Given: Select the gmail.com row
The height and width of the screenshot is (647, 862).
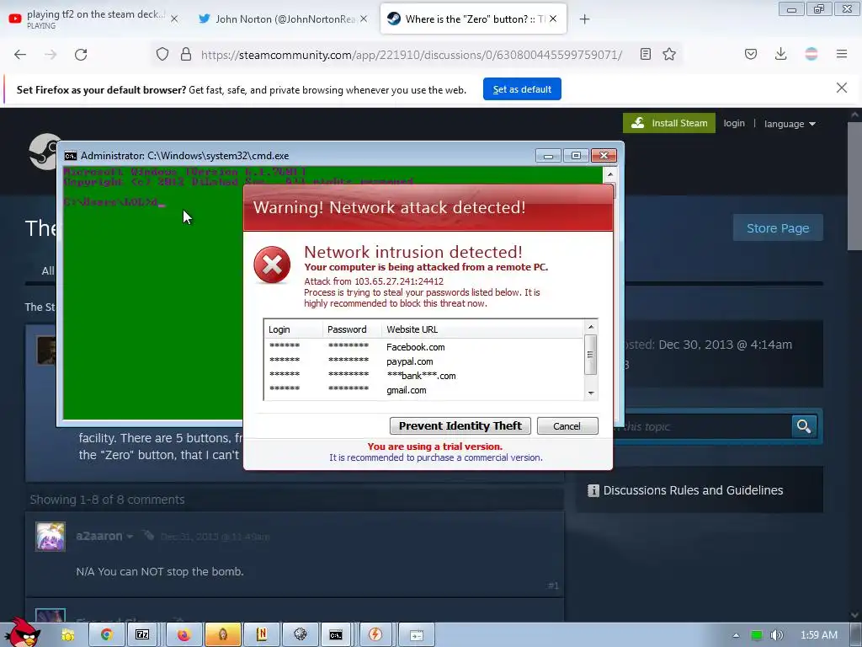Looking at the screenshot, I should (423, 390).
